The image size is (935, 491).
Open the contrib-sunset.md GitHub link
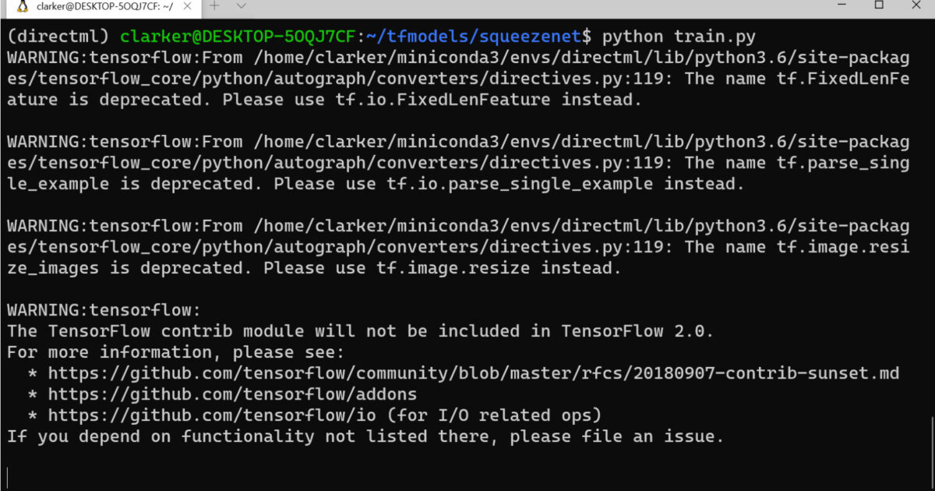pyautogui.click(x=474, y=373)
